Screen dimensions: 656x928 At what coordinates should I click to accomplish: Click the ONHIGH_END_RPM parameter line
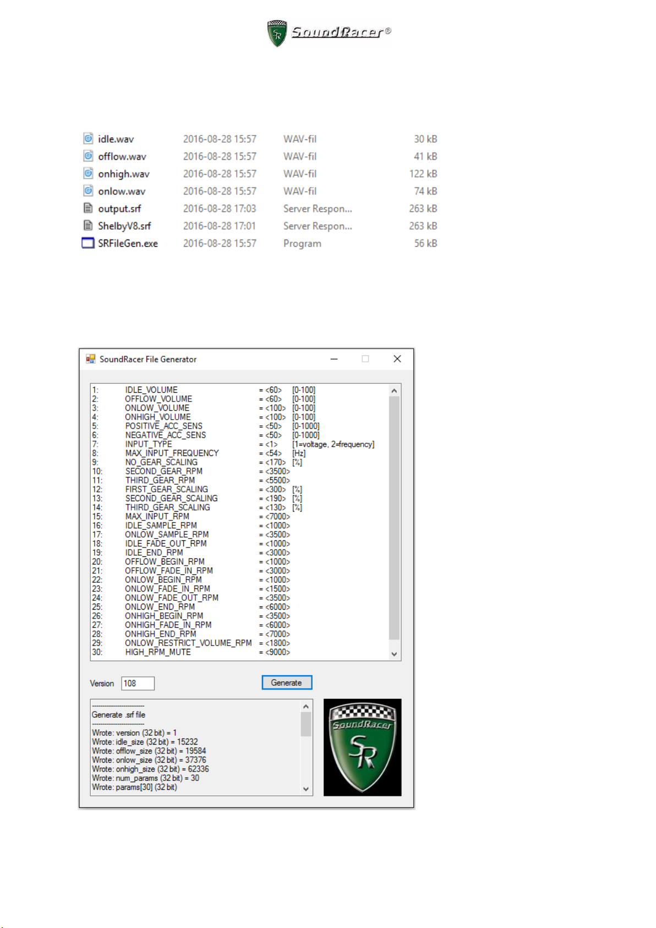tap(191, 634)
